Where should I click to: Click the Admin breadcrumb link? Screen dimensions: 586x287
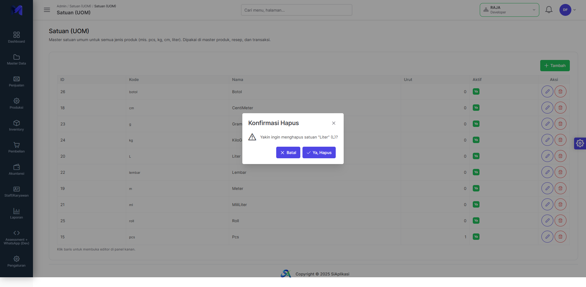click(x=61, y=6)
